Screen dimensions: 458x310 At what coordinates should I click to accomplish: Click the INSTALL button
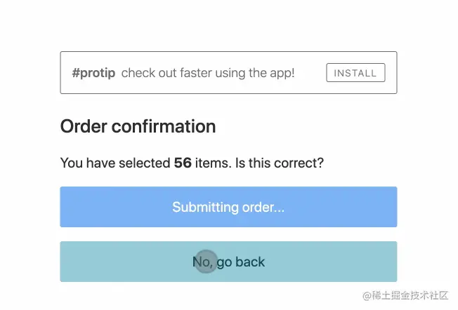[355, 73]
